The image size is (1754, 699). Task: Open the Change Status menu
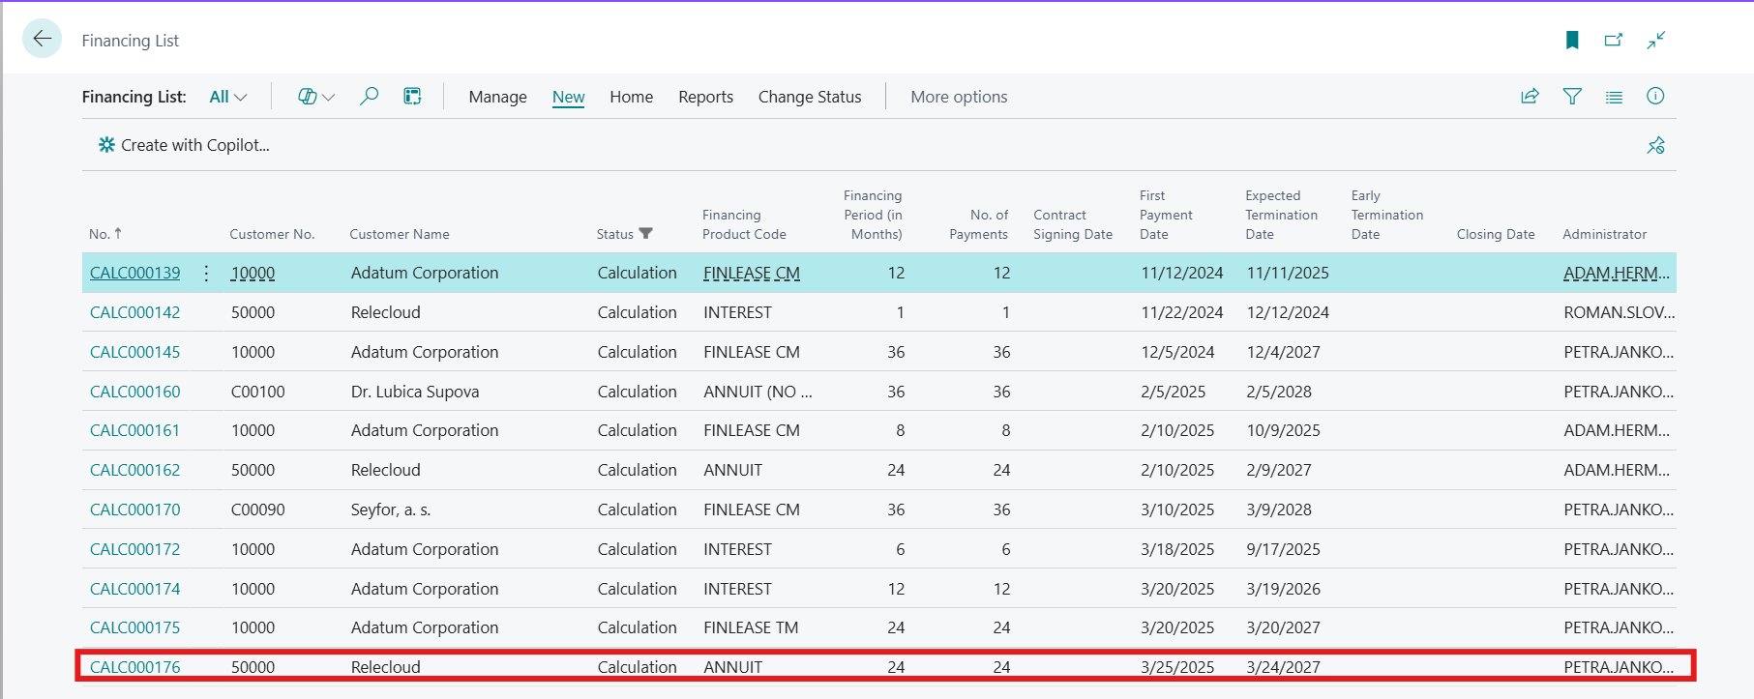pyautogui.click(x=809, y=97)
